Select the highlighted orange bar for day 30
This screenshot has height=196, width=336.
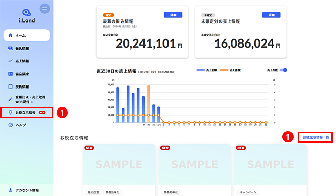148,104
